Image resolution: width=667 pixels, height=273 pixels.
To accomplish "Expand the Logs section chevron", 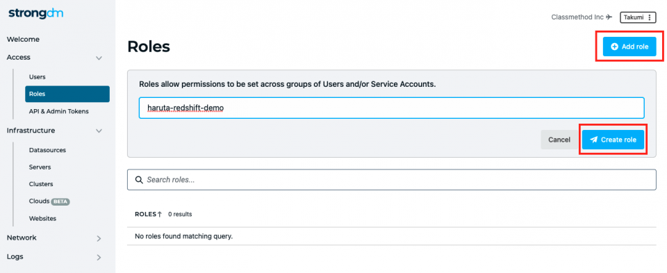I will [99, 257].
